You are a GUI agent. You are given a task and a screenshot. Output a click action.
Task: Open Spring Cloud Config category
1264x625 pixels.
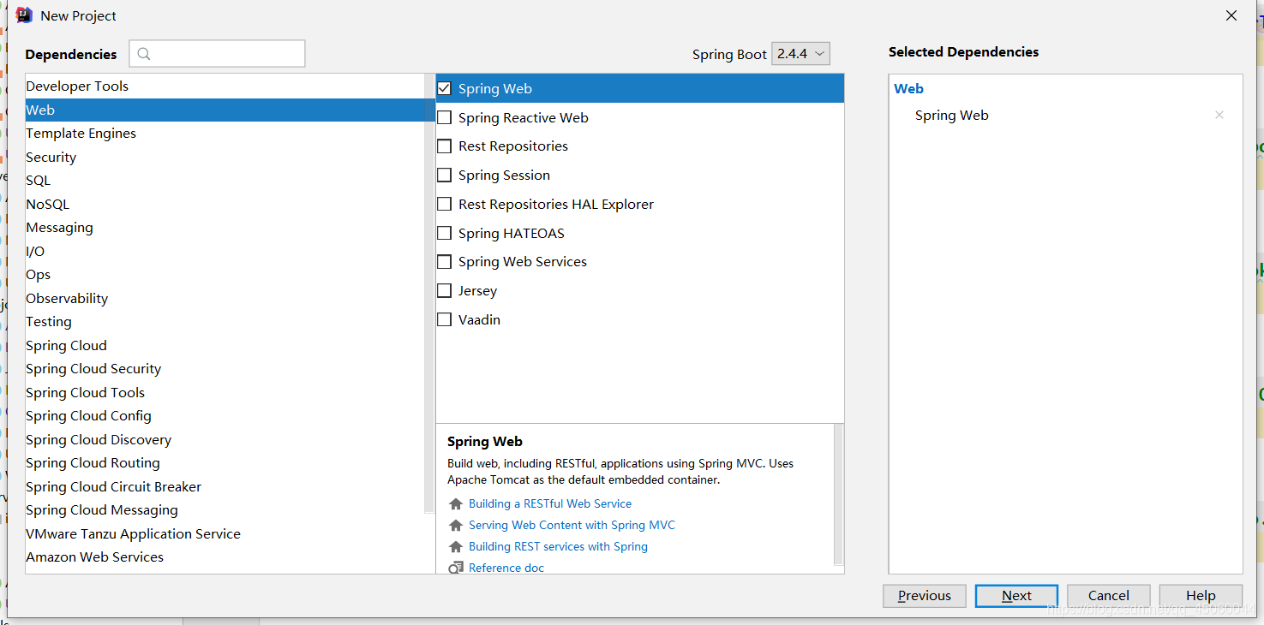pos(225,416)
